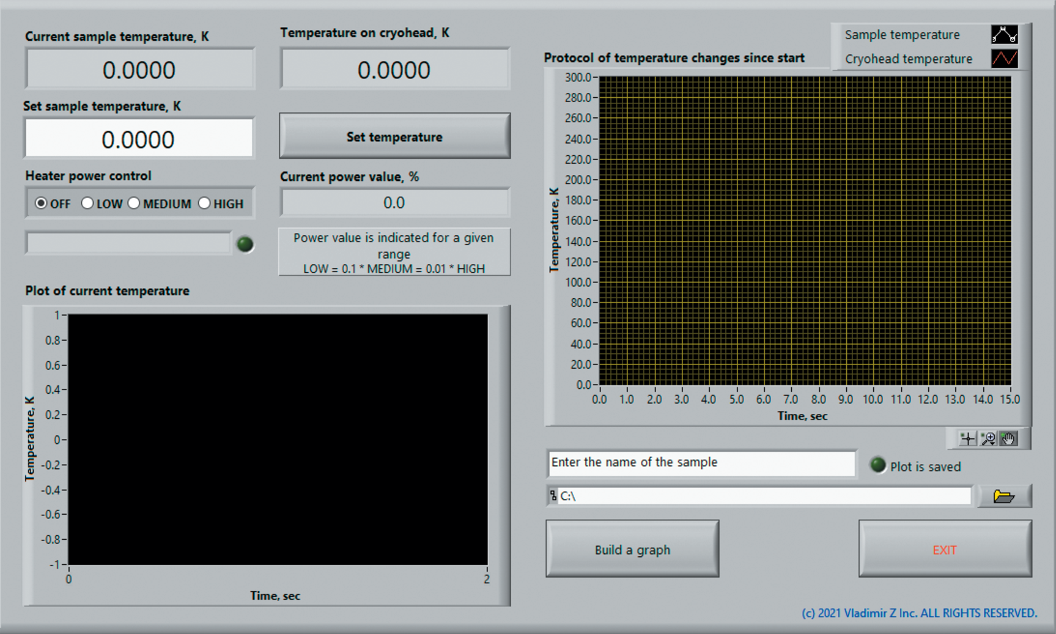Select OFF heater power option
Image resolution: width=1056 pixels, height=634 pixels.
(x=41, y=203)
